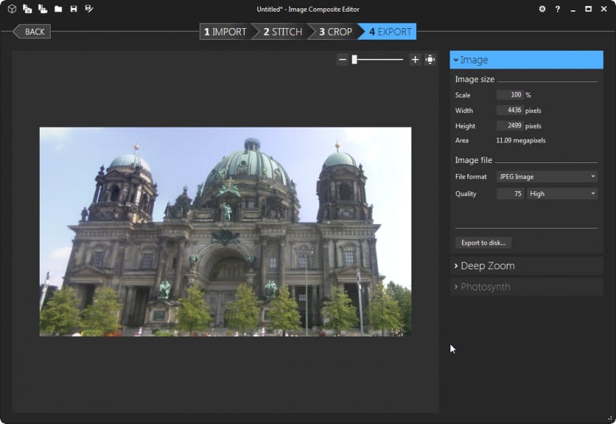The height and width of the screenshot is (424, 616).
Task: Create new panorama from images
Action: 27,9
